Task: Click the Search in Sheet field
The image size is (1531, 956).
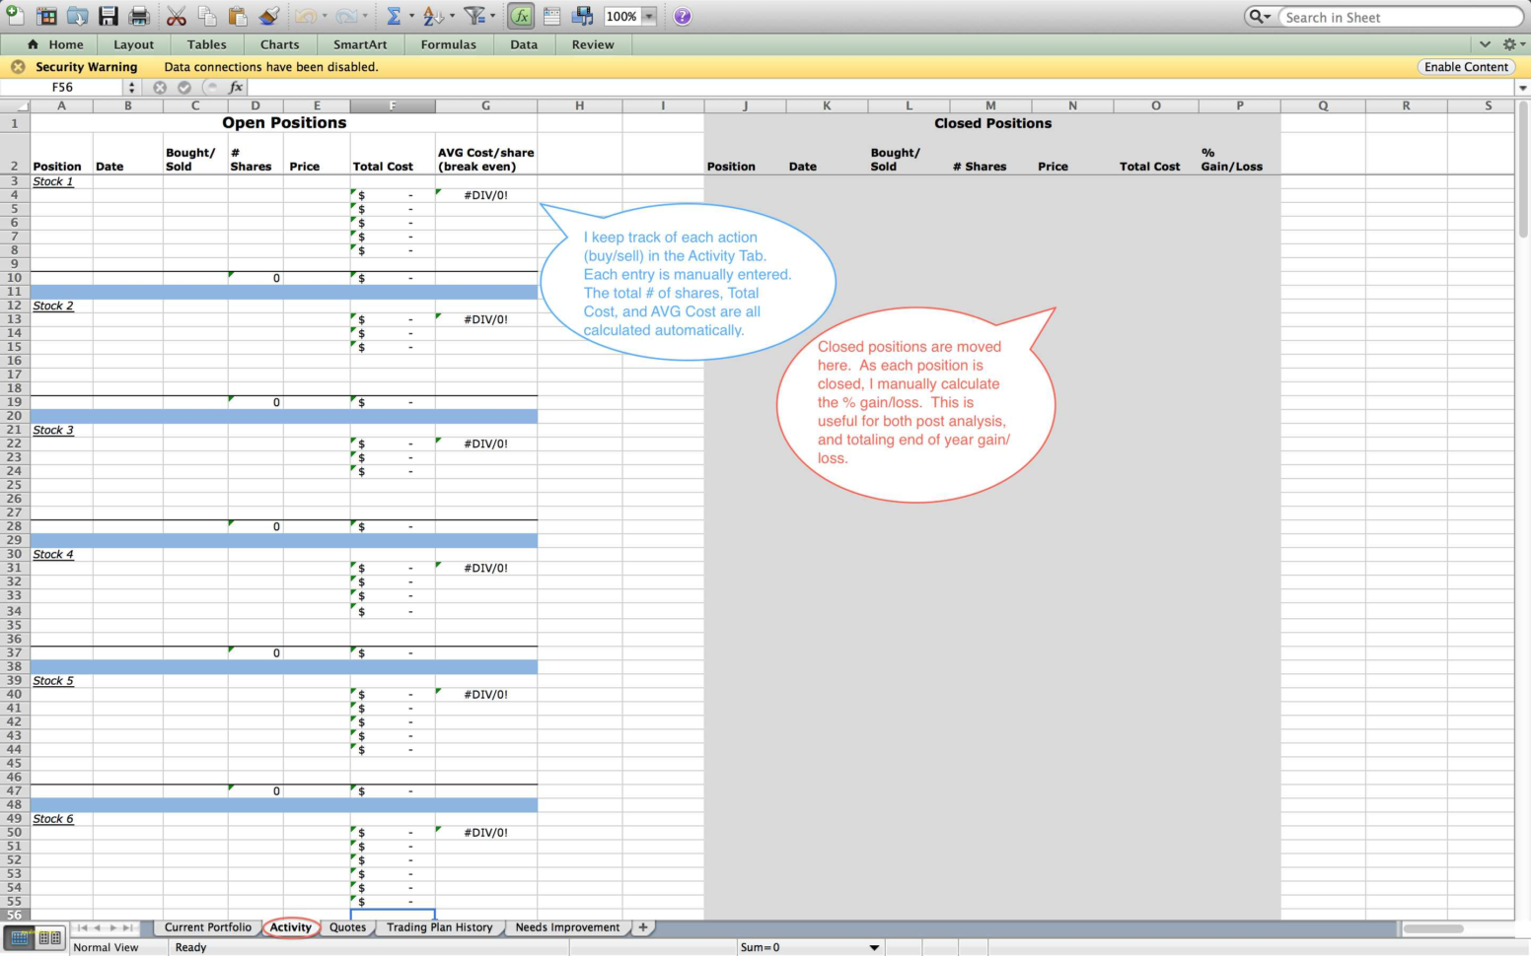Action: [x=1399, y=17]
